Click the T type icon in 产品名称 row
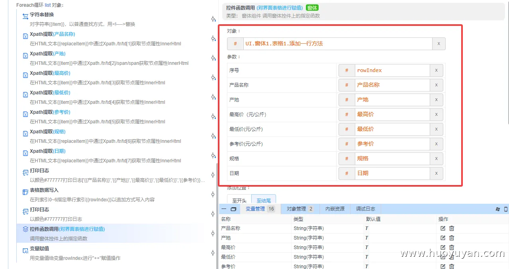 tap(366, 228)
